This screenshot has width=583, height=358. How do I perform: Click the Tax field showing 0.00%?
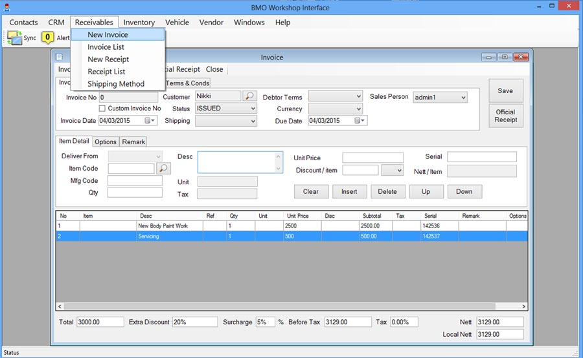tap(404, 322)
